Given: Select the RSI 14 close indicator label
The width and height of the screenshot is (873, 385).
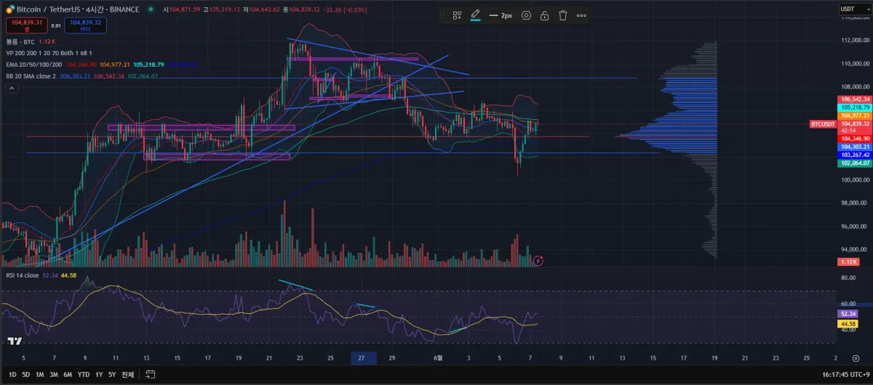Looking at the screenshot, I should coord(23,275).
